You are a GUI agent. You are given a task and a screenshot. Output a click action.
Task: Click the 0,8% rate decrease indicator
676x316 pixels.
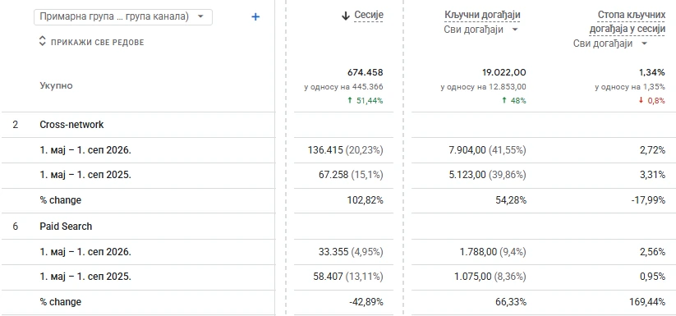tap(652, 101)
